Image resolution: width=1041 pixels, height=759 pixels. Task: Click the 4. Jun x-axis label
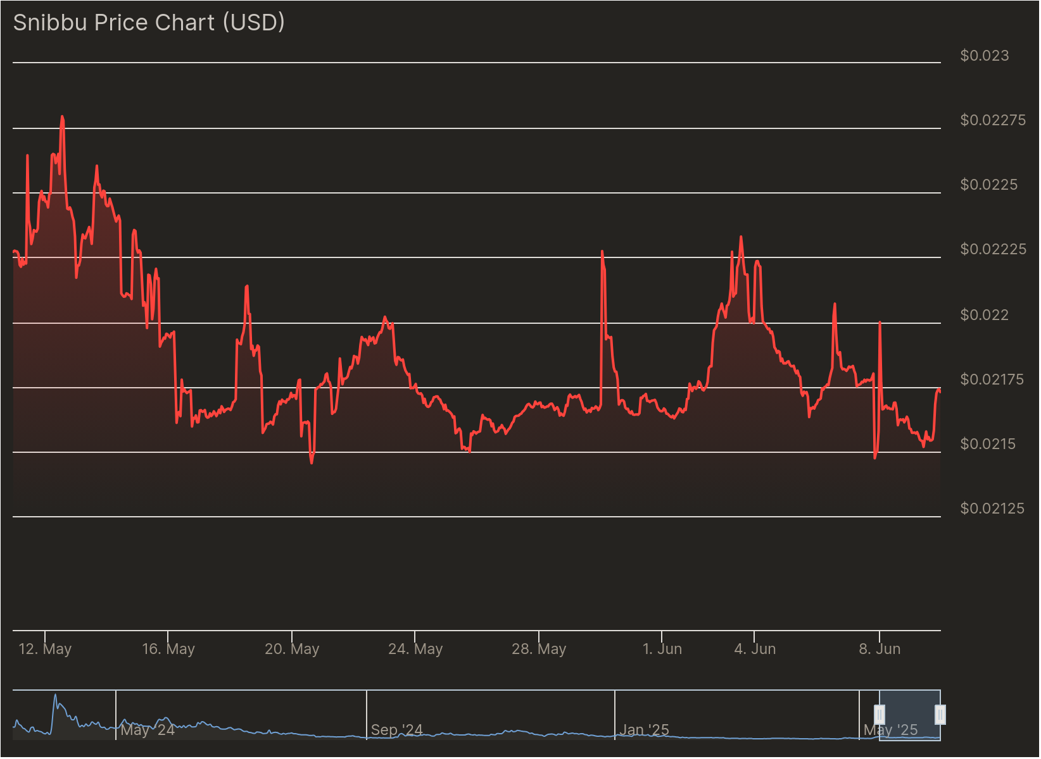point(755,650)
